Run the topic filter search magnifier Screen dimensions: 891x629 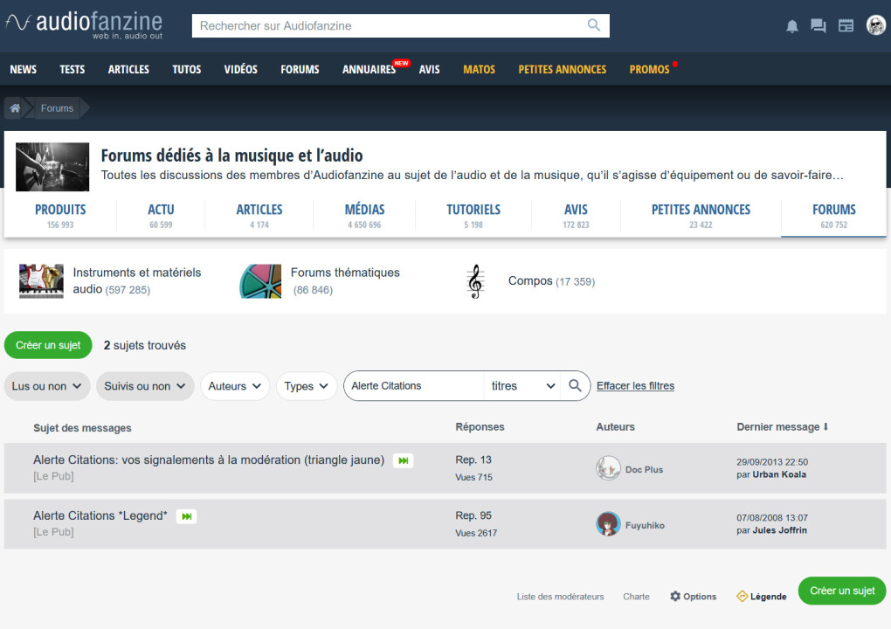[575, 386]
